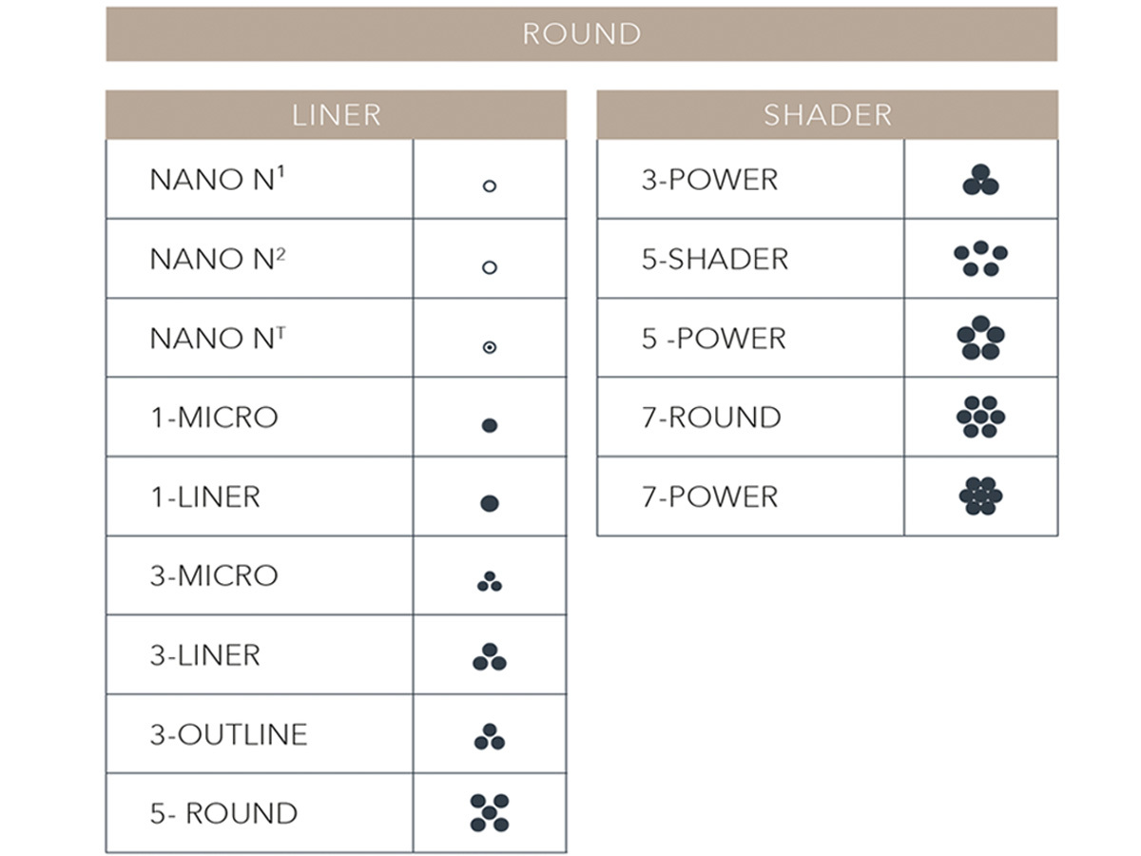Choose the 7-POWER text label

pyautogui.click(x=709, y=496)
